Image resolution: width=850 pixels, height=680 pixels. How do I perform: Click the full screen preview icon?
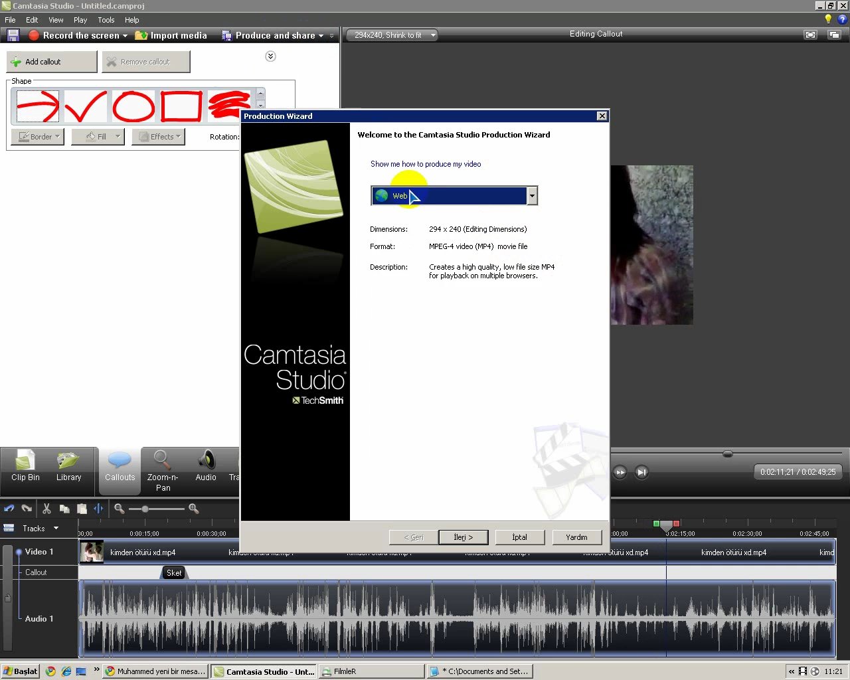[810, 35]
